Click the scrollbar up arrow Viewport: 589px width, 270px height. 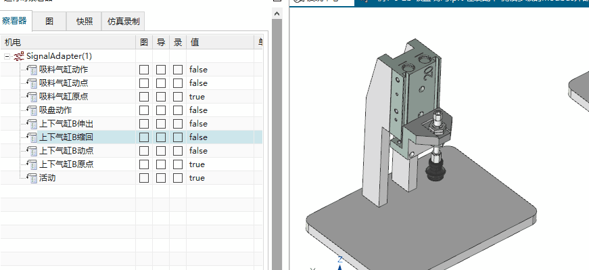click(277, 14)
